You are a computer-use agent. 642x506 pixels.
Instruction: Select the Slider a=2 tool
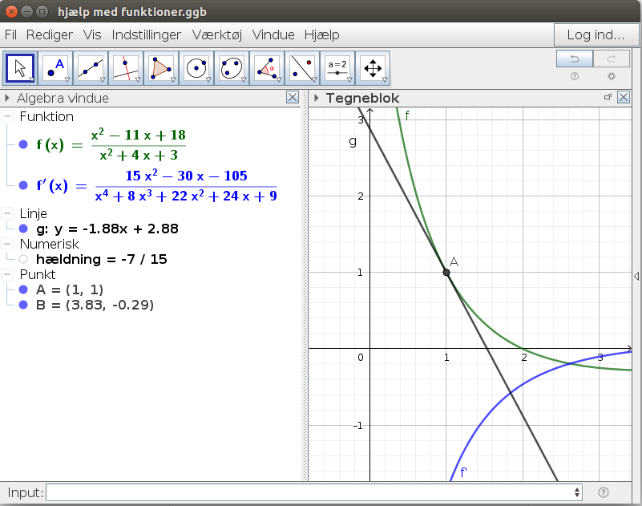point(337,68)
